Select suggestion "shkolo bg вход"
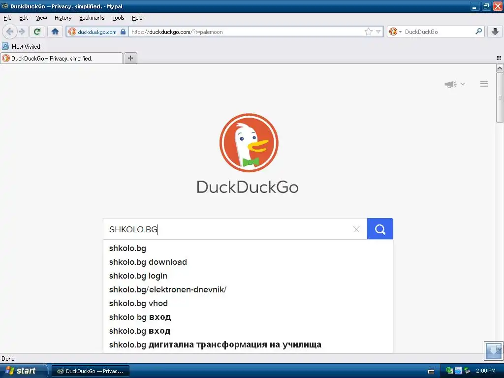The image size is (504, 378). 248,317
